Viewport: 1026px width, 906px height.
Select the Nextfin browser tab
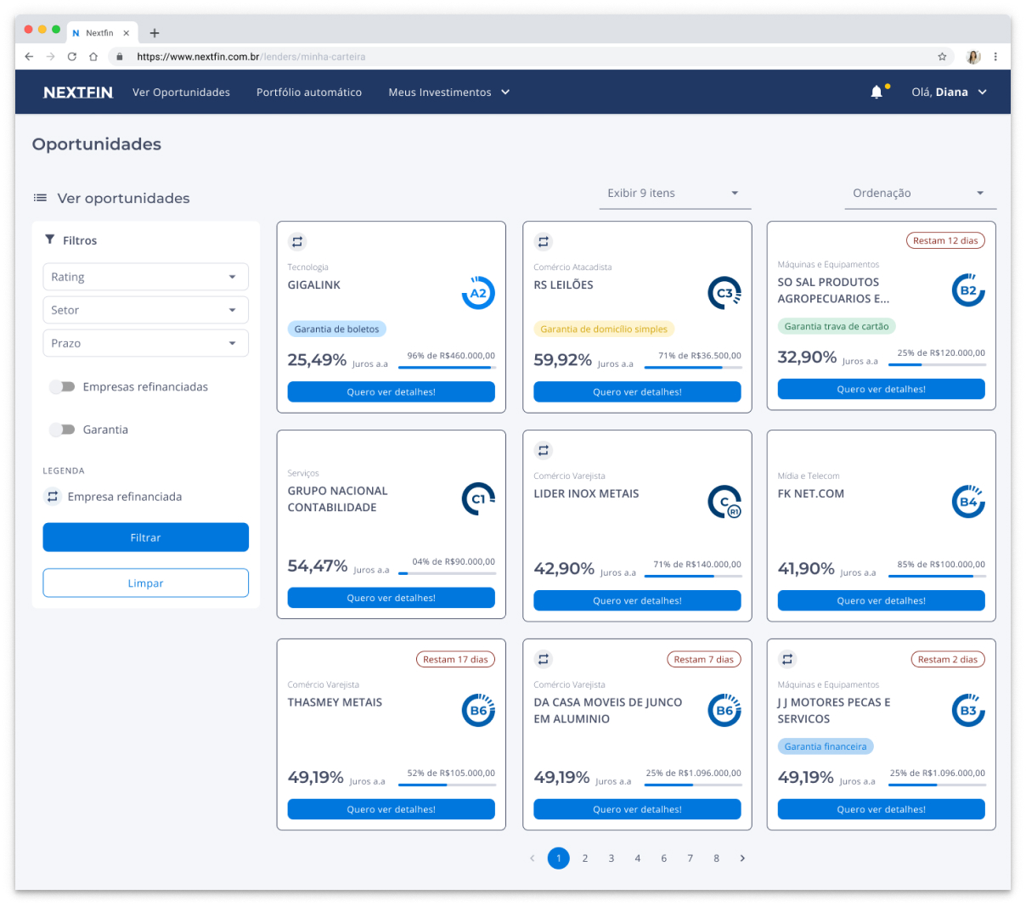click(x=101, y=33)
